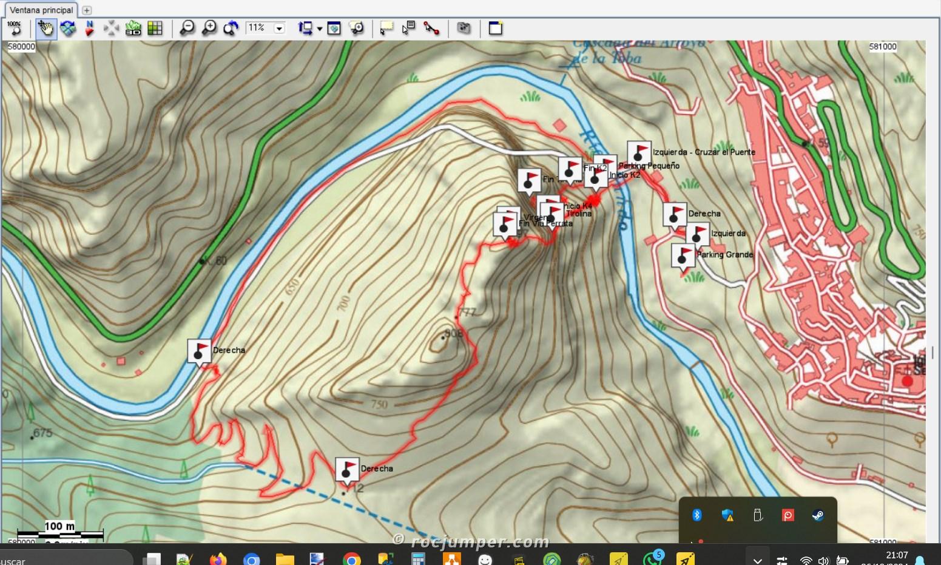The image size is (941, 565).
Task: Expand arrow beside the window arrows icon
Action: pyautogui.click(x=319, y=29)
